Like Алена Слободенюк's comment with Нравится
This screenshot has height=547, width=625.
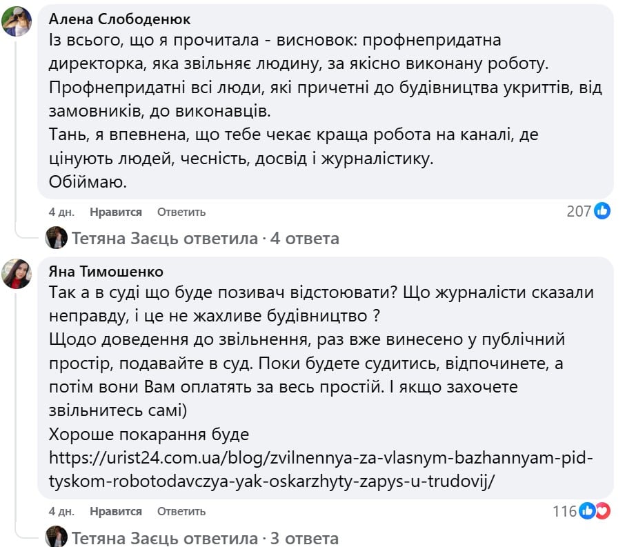point(115,212)
